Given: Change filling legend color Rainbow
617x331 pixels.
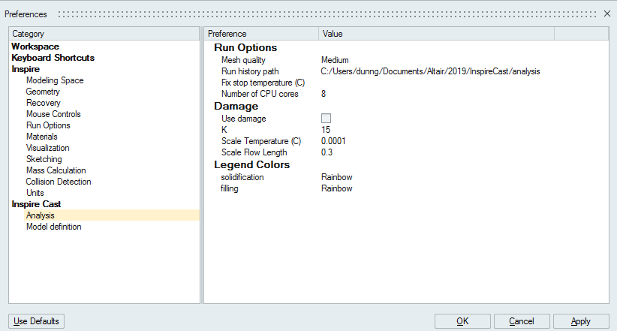Looking at the screenshot, I should (336, 188).
